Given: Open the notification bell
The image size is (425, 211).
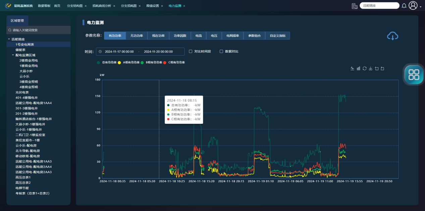Looking at the screenshot, I should [404, 6].
